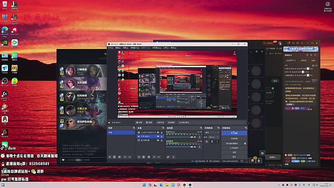Move selected scene up using arrow
This screenshot has height=188, width=334.
[x=124, y=157]
